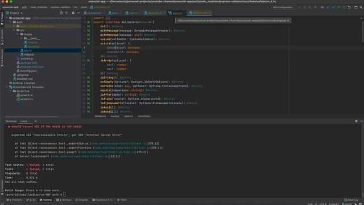The height and width of the screenshot is (205, 364).
Task: Open Project panel gear settings
Action: pyautogui.click(x=73, y=13)
